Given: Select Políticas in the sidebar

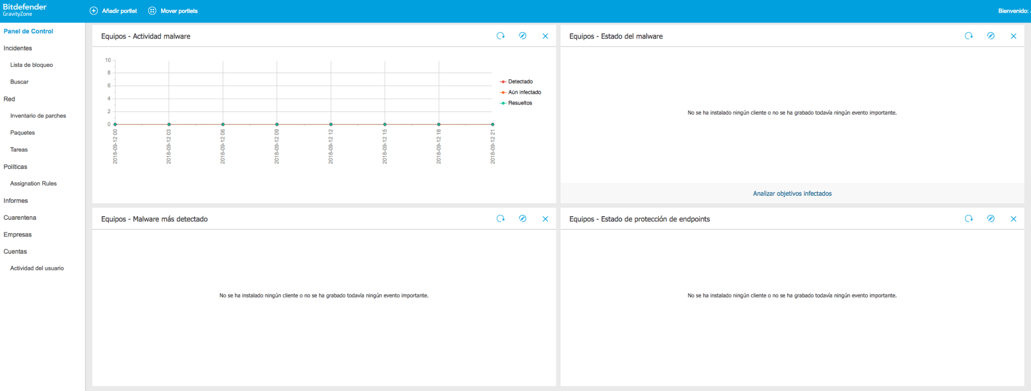Looking at the screenshot, I should pyautogui.click(x=15, y=167).
